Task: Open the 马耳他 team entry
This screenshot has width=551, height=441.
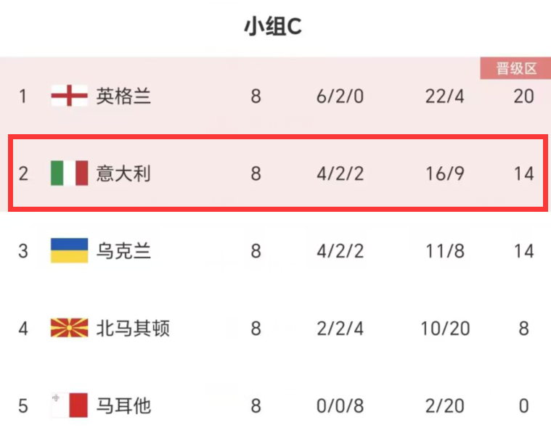Action: [x=123, y=405]
